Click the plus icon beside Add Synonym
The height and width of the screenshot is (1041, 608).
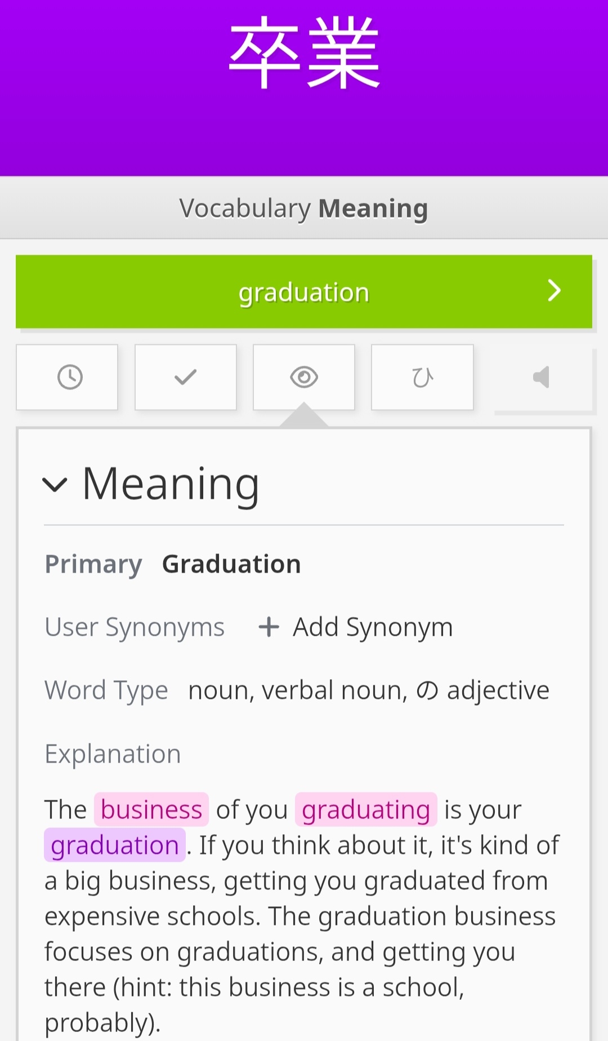click(269, 627)
